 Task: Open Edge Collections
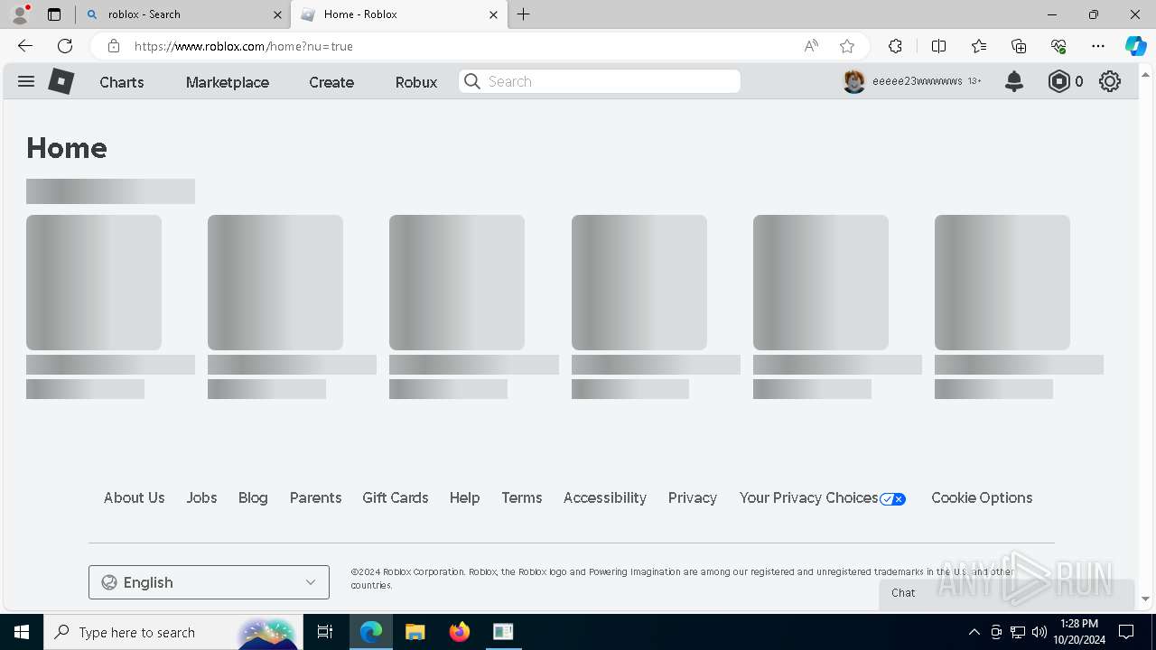pyautogui.click(x=1019, y=46)
